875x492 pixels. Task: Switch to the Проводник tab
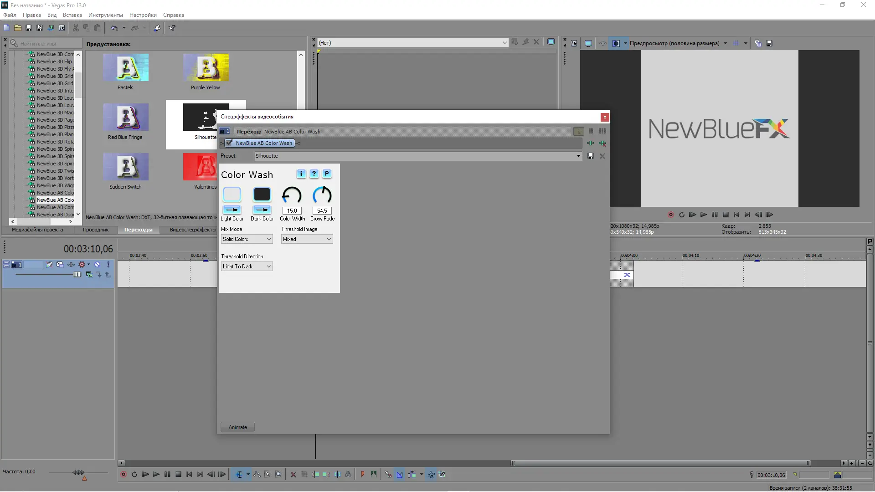coord(96,230)
